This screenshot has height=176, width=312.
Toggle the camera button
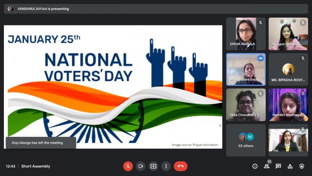coord(141,166)
